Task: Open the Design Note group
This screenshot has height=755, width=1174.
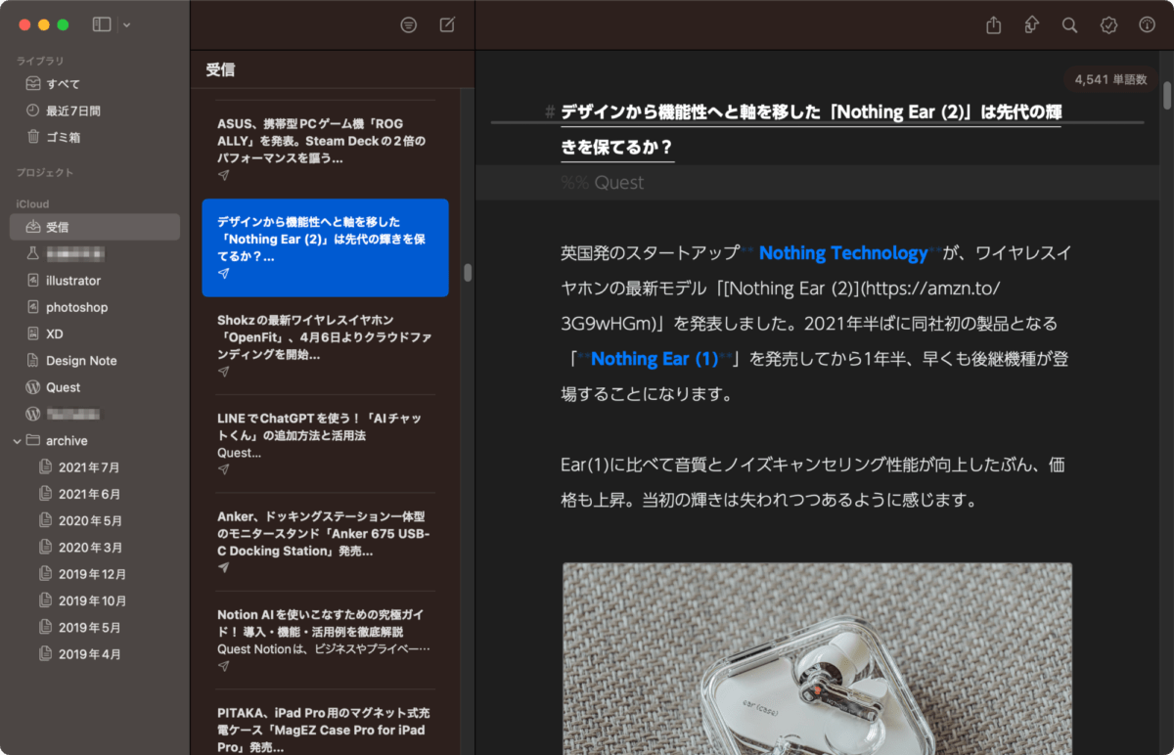Action: [x=80, y=361]
